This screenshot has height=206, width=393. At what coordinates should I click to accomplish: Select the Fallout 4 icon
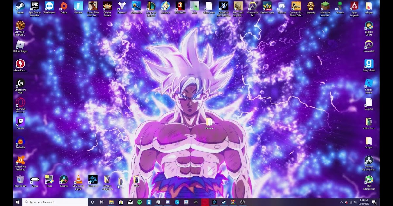pos(165,8)
